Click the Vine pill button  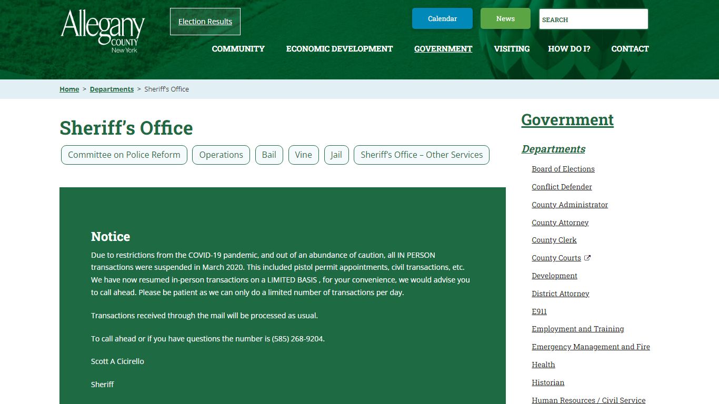pos(303,155)
